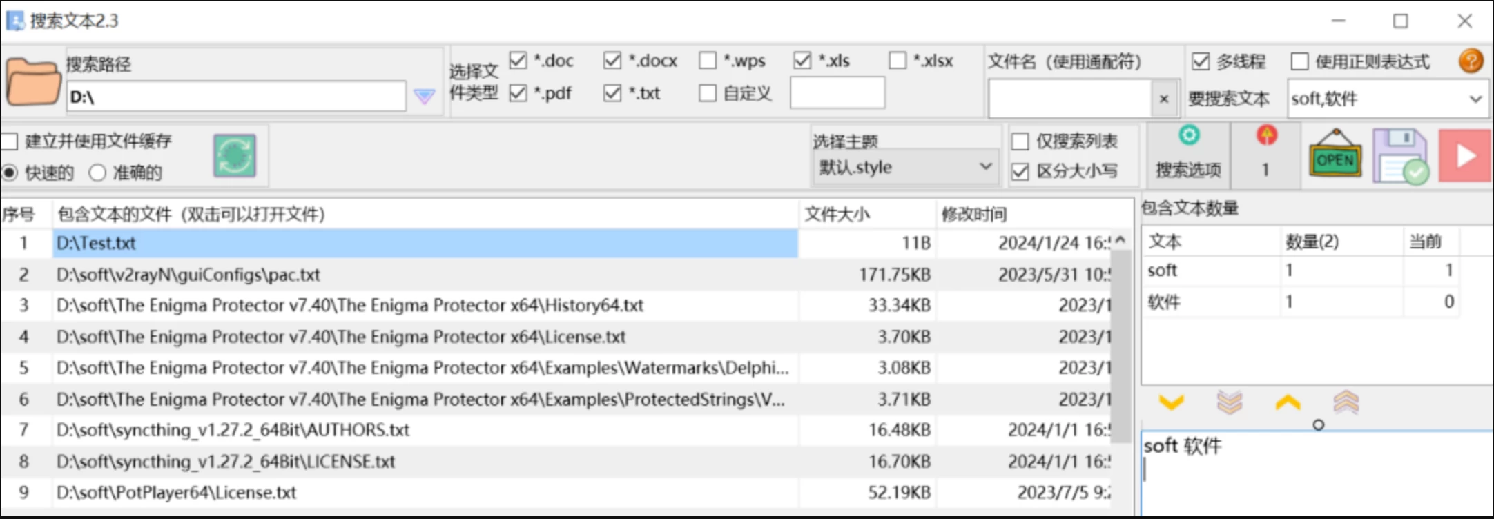Select the D:\soft\PotPlayer64\License.txt result row
This screenshot has width=1494, height=519.
tap(176, 493)
